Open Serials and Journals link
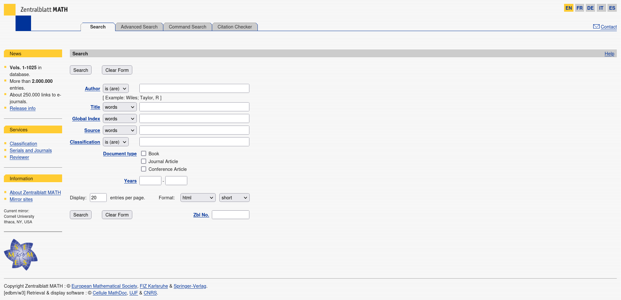 point(31,150)
